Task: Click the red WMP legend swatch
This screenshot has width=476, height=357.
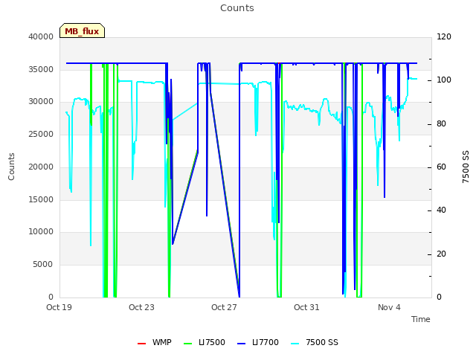Action: (x=141, y=344)
